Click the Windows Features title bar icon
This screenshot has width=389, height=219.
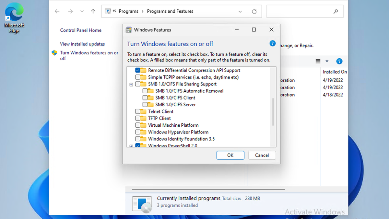coord(129,30)
